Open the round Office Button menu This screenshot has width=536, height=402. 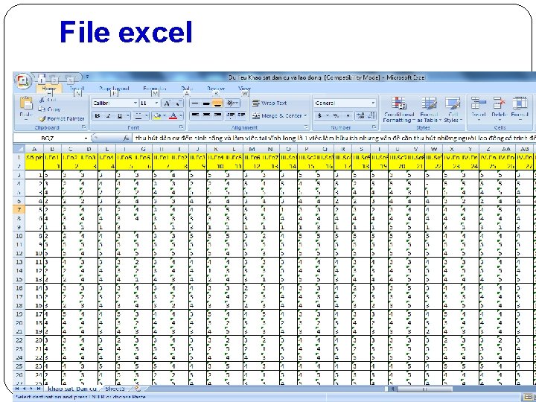pos(23,81)
